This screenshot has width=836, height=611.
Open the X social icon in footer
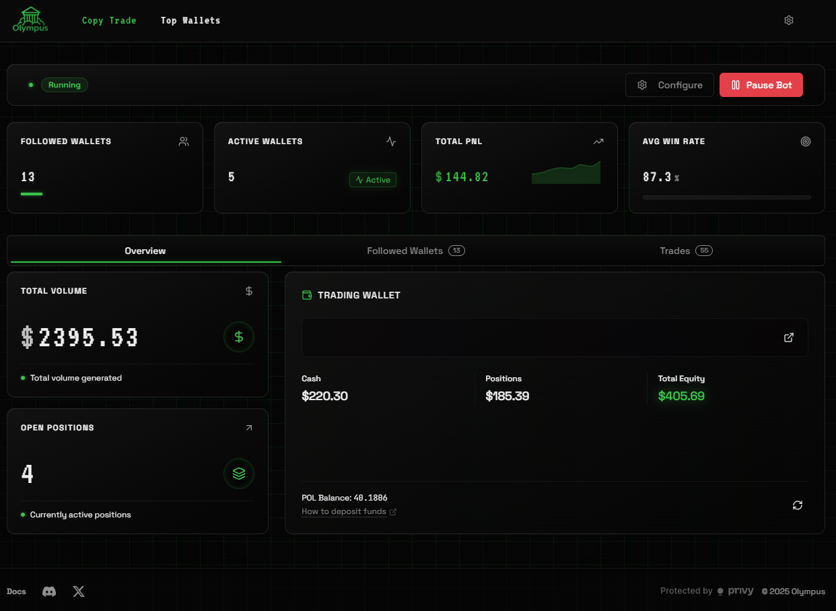pos(79,591)
